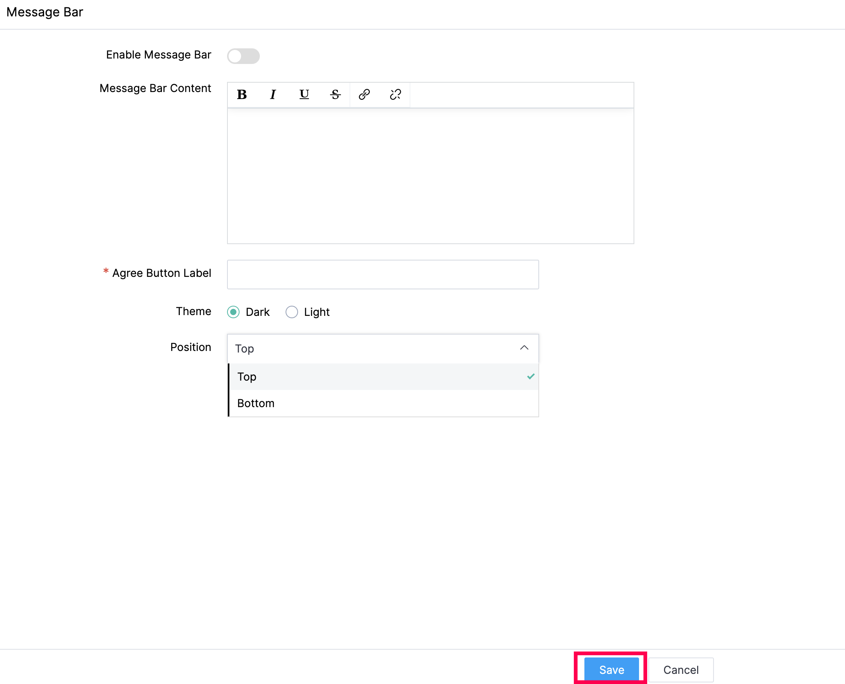
Task: Choose the Light theme radio button
Action: tap(292, 312)
